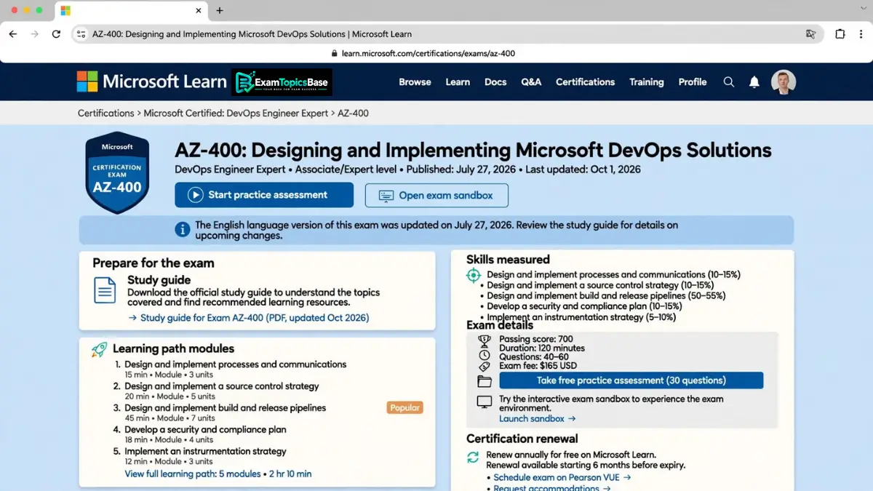Viewport: 873px width, 491px height.
Task: Click the certification renewal refresh icon
Action: click(473, 458)
